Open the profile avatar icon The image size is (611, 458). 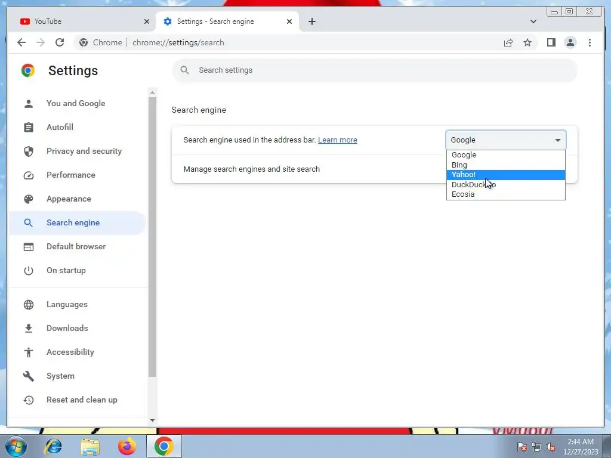point(570,42)
